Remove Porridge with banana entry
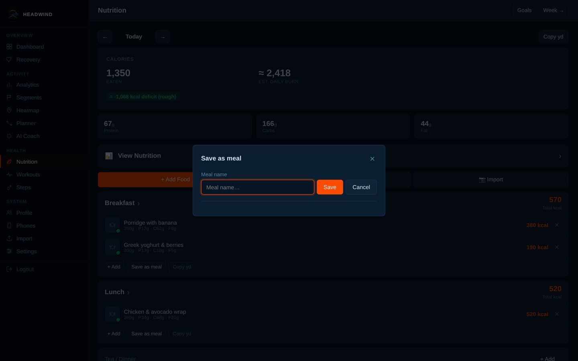578x361 pixels. click(x=557, y=225)
